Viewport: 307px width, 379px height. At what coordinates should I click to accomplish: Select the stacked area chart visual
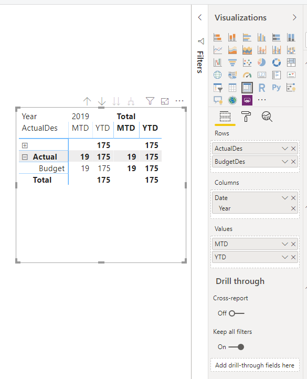click(247, 50)
